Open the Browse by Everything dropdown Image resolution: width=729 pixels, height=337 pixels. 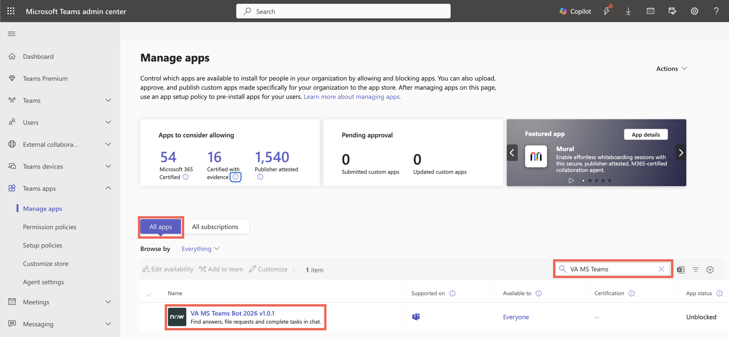pyautogui.click(x=200, y=249)
